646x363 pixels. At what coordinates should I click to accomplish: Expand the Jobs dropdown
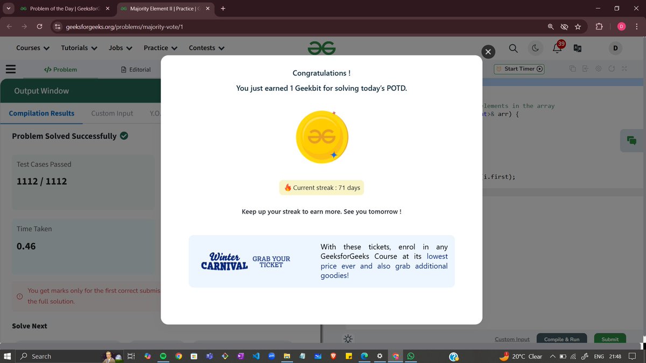click(121, 48)
